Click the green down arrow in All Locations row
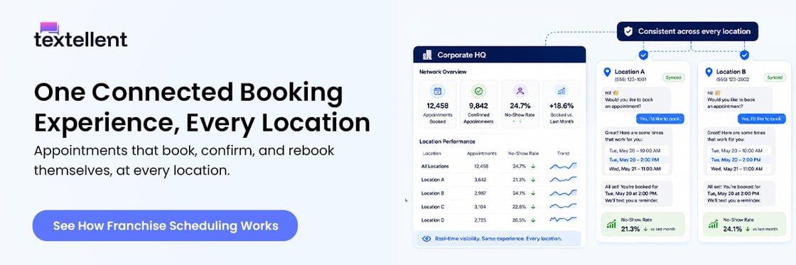Screen dimensions: 796x265 pos(534,166)
